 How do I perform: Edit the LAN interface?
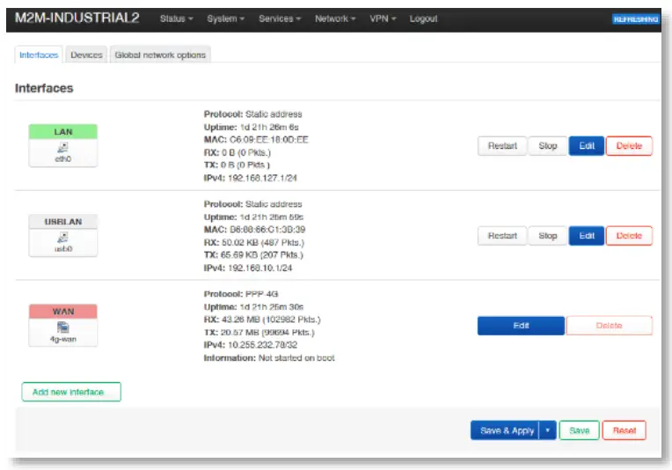pyautogui.click(x=587, y=146)
